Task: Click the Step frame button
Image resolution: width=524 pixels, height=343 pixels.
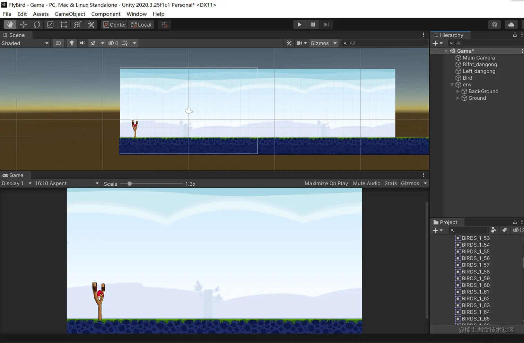Action: tap(326, 25)
